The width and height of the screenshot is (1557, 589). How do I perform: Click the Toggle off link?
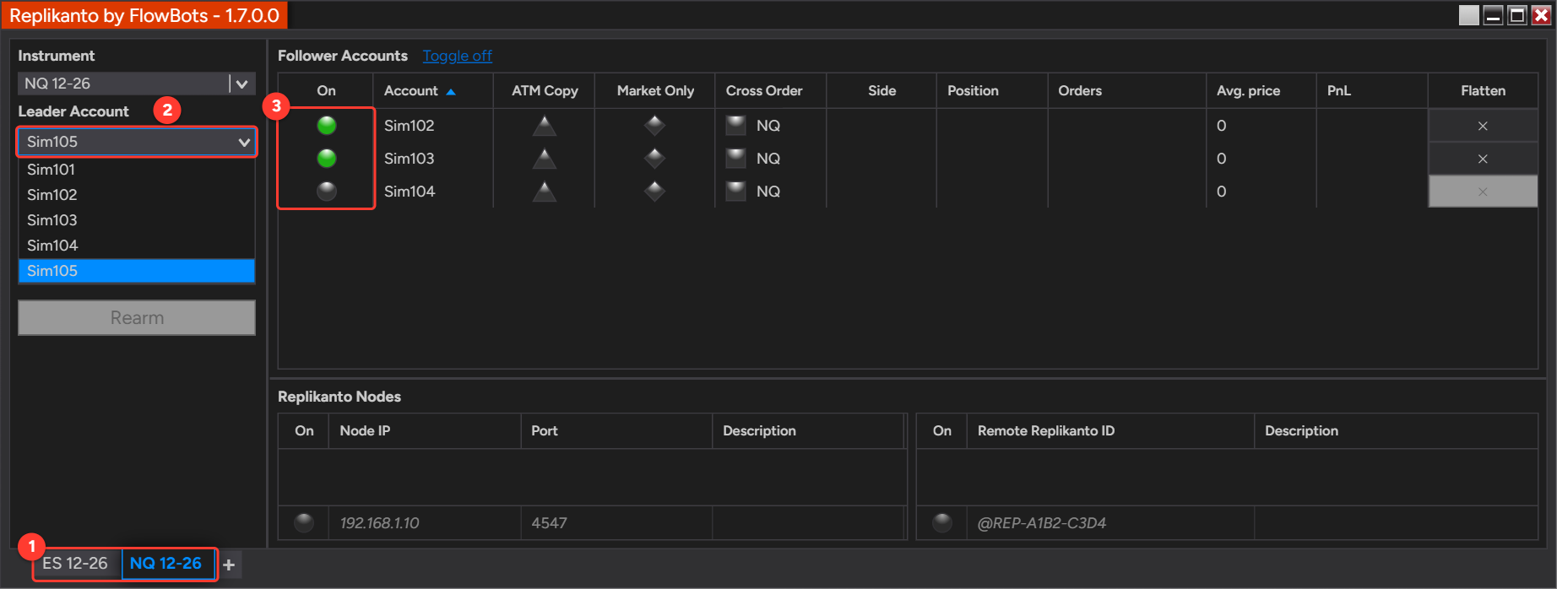pyautogui.click(x=458, y=56)
